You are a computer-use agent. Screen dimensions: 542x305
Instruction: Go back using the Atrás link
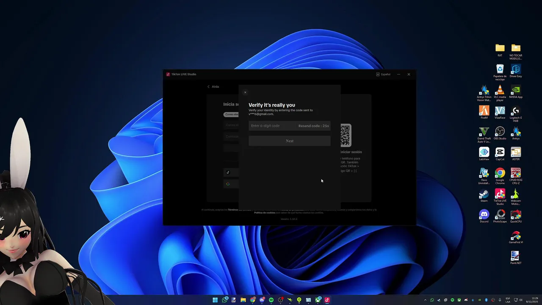(213, 86)
